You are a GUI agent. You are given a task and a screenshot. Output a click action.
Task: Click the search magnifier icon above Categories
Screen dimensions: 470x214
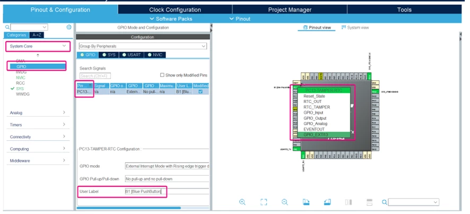[7, 27]
